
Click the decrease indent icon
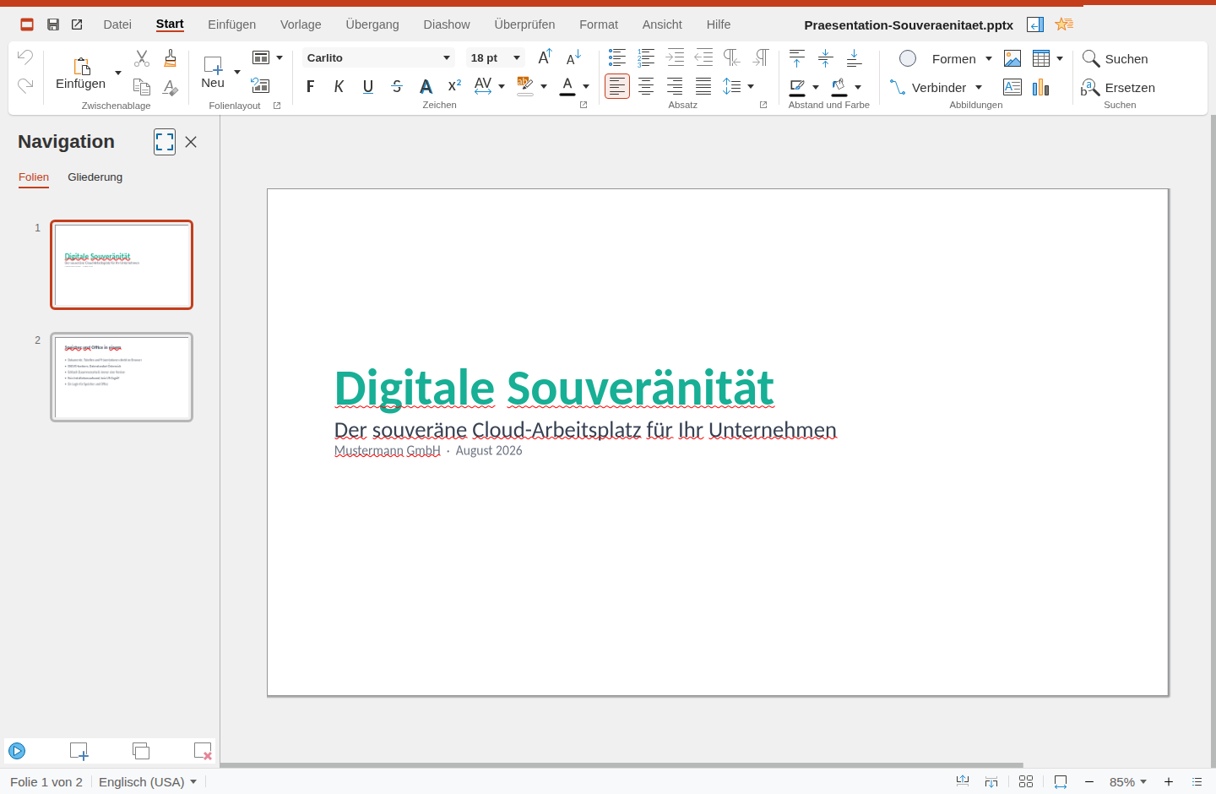click(703, 57)
